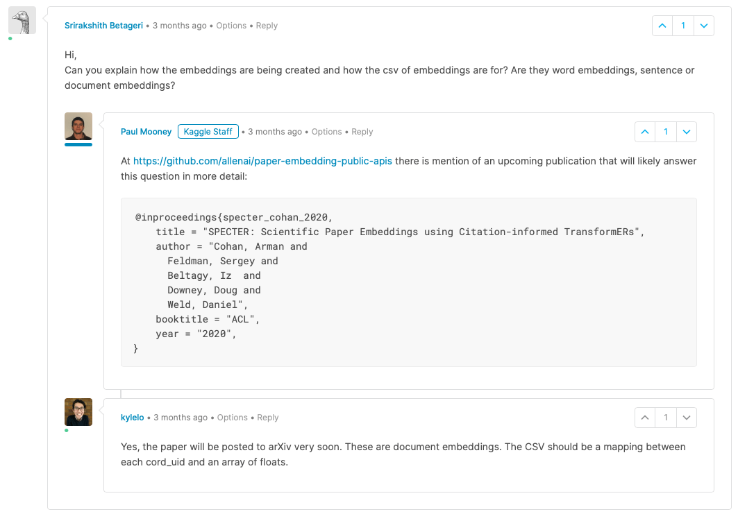Downvote kylelo's reply
738x514 pixels.
686,418
